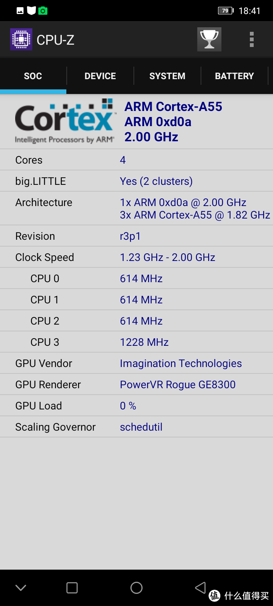Tap the battery indicator in status bar
The width and height of the screenshot is (273, 606).
(x=226, y=11)
